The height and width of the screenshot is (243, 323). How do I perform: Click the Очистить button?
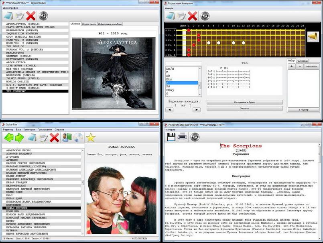tap(311, 66)
